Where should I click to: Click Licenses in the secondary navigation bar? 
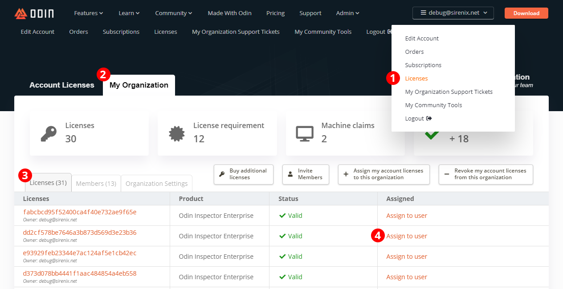pyautogui.click(x=166, y=32)
